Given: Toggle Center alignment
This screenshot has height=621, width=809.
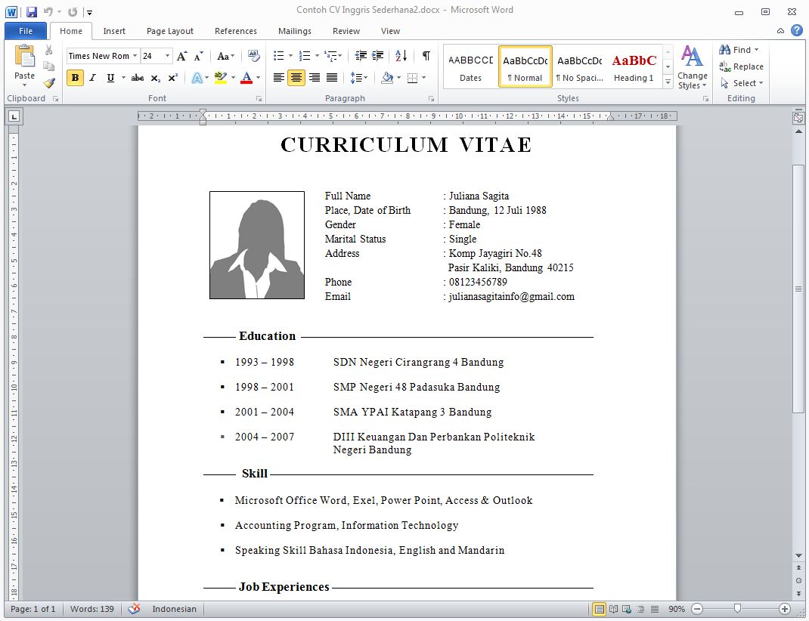Looking at the screenshot, I should tap(296, 78).
